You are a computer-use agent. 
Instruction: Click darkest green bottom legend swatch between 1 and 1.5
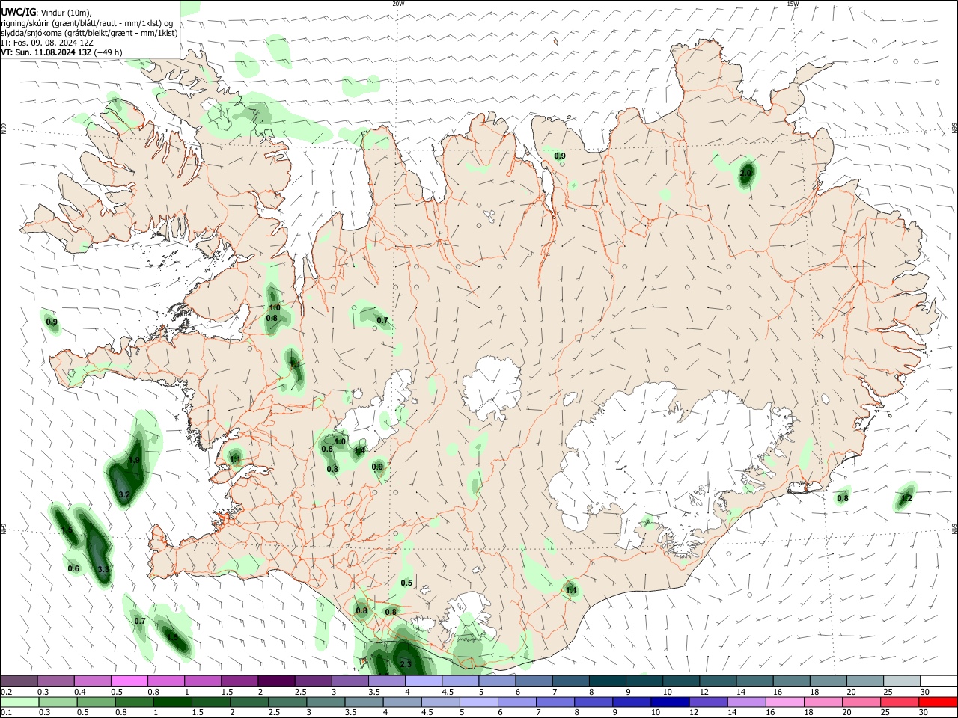(x=172, y=702)
